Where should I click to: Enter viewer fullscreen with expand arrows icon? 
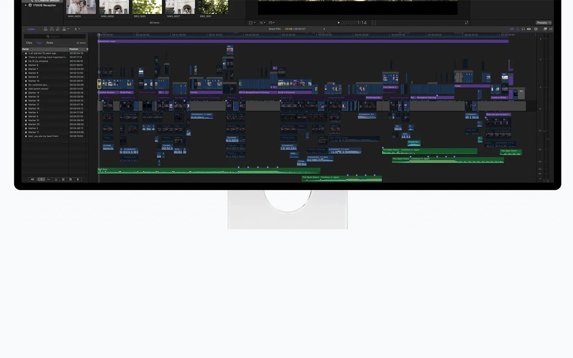pos(467,23)
